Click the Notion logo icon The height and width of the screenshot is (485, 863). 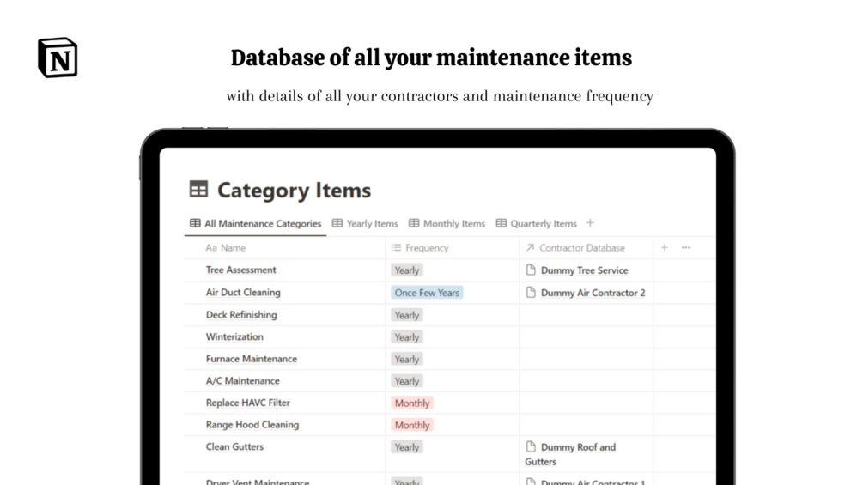(58, 58)
